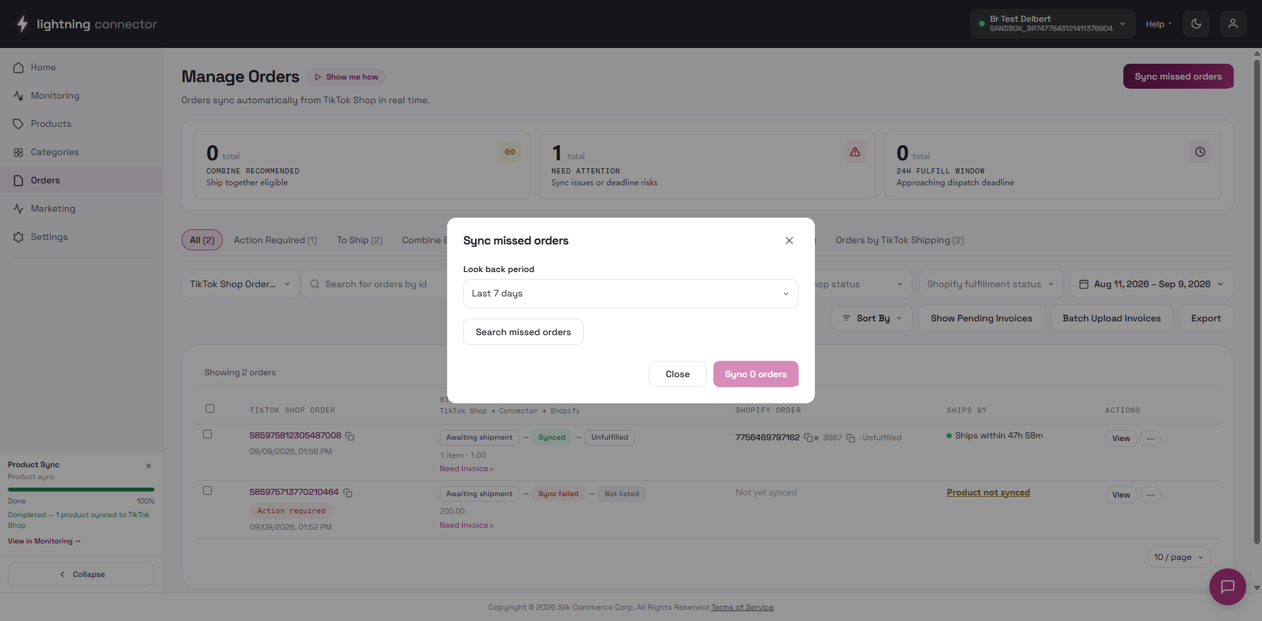Viewport: 1262px width, 621px height.
Task: Click the page vertical scrollbar
Action: (x=1257, y=302)
